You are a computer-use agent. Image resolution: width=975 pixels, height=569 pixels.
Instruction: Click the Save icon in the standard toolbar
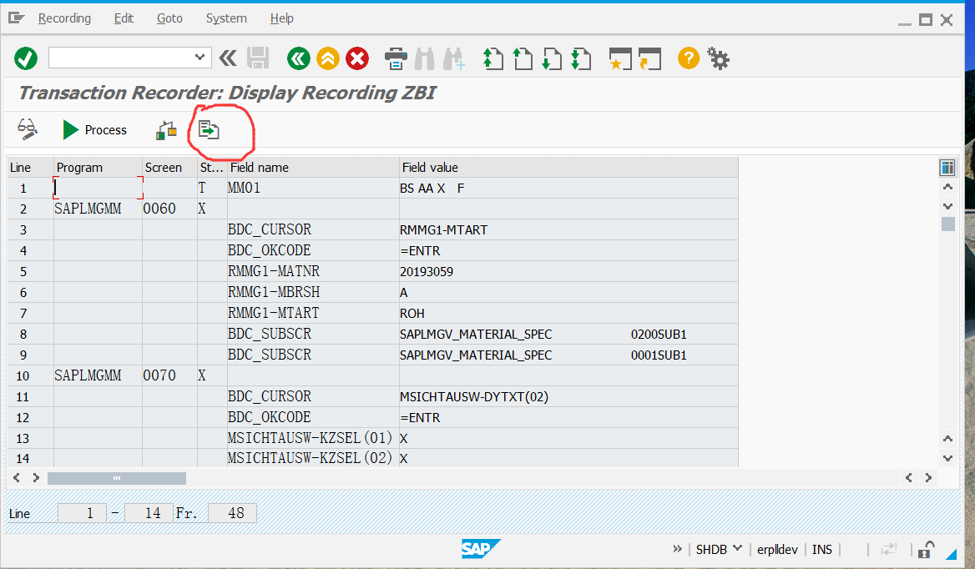258,58
